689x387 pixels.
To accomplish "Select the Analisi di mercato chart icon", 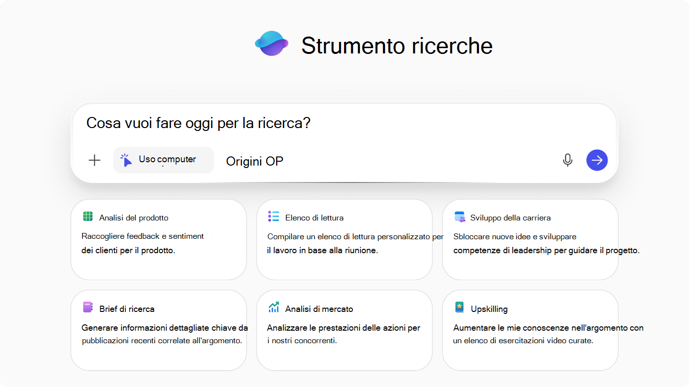I will (x=273, y=308).
